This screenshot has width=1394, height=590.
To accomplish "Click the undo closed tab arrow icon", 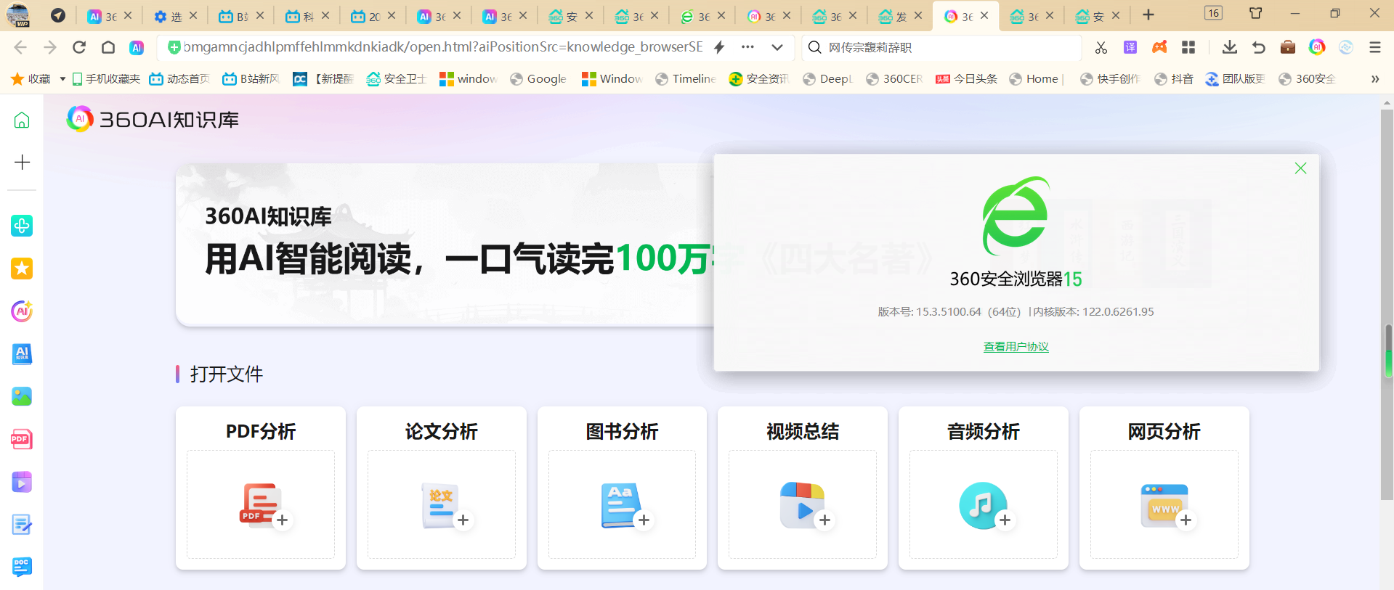I will tap(1259, 47).
